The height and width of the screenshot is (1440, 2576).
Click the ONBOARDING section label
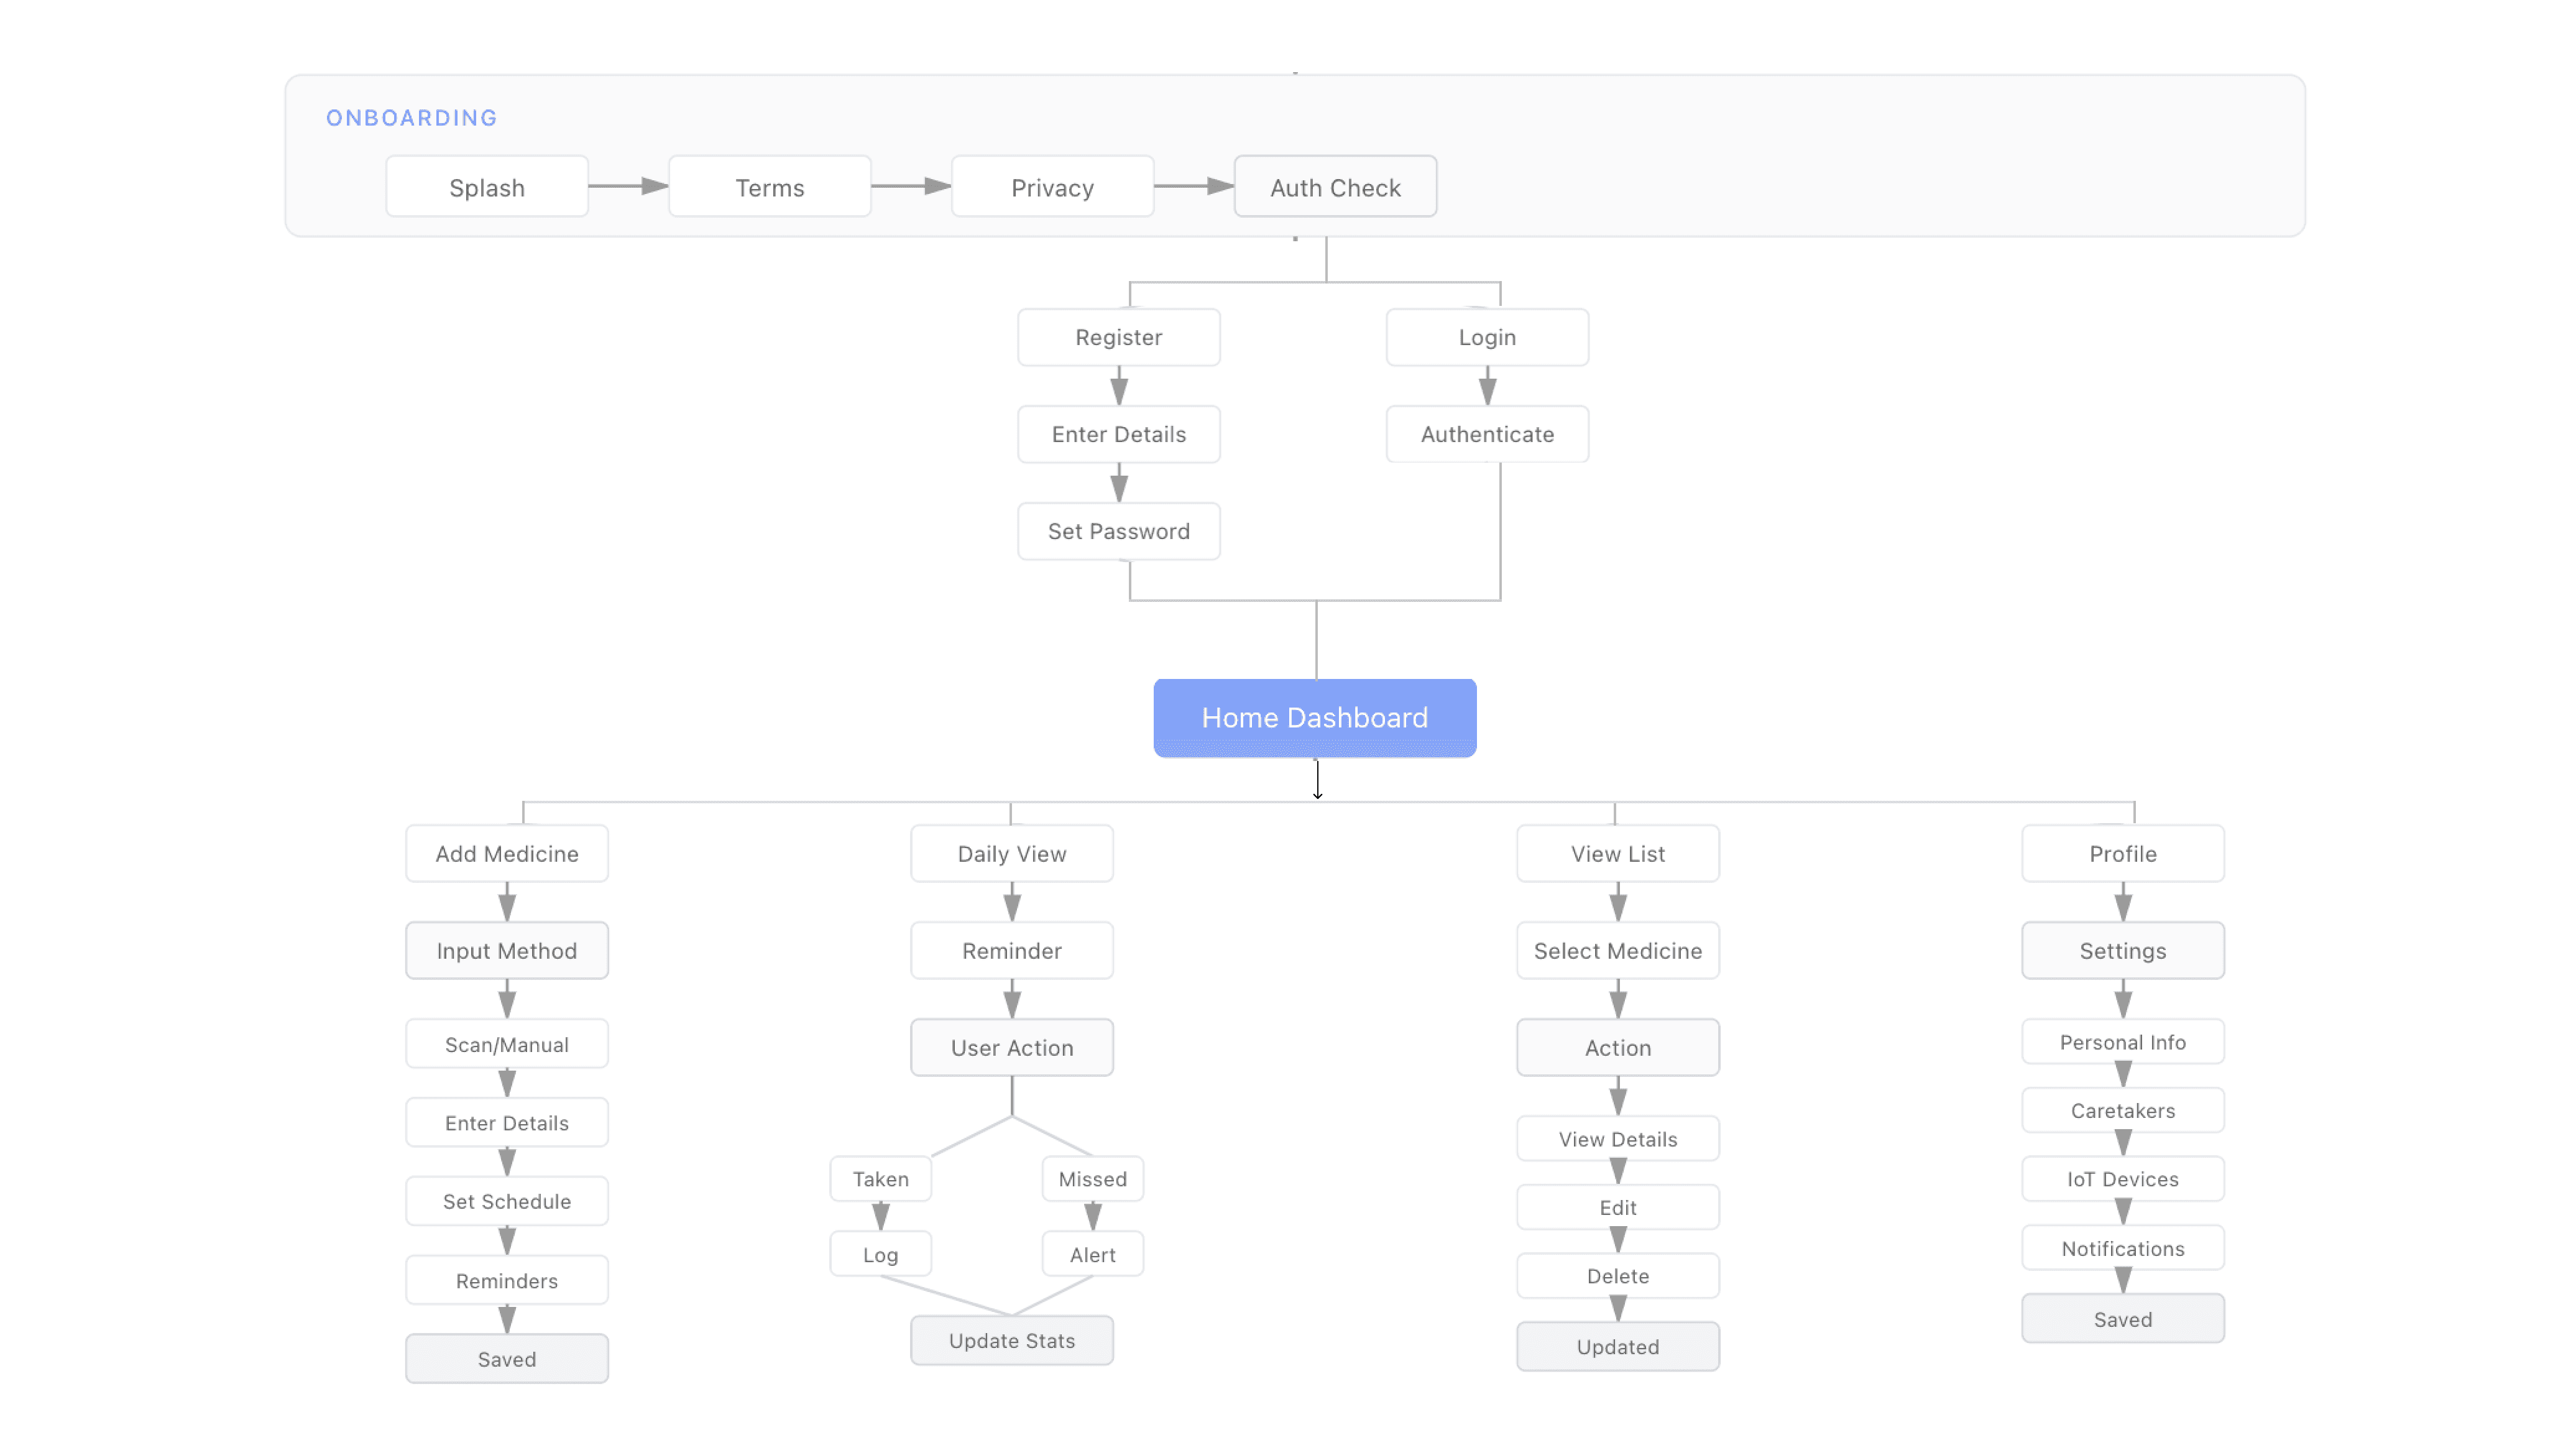pyautogui.click(x=411, y=118)
